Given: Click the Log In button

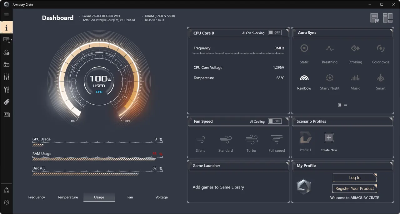Looking at the screenshot, I should (355, 178).
